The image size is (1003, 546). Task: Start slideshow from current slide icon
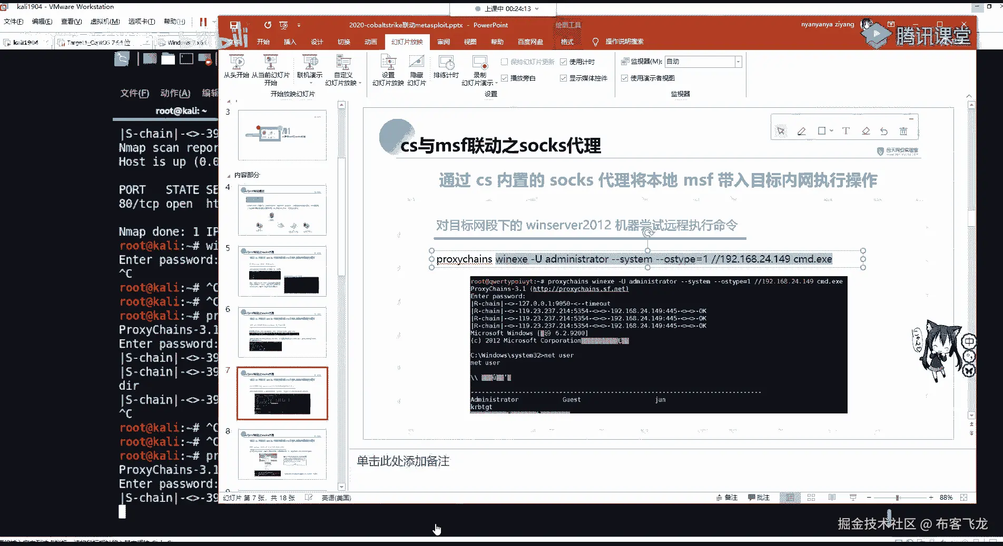click(270, 62)
